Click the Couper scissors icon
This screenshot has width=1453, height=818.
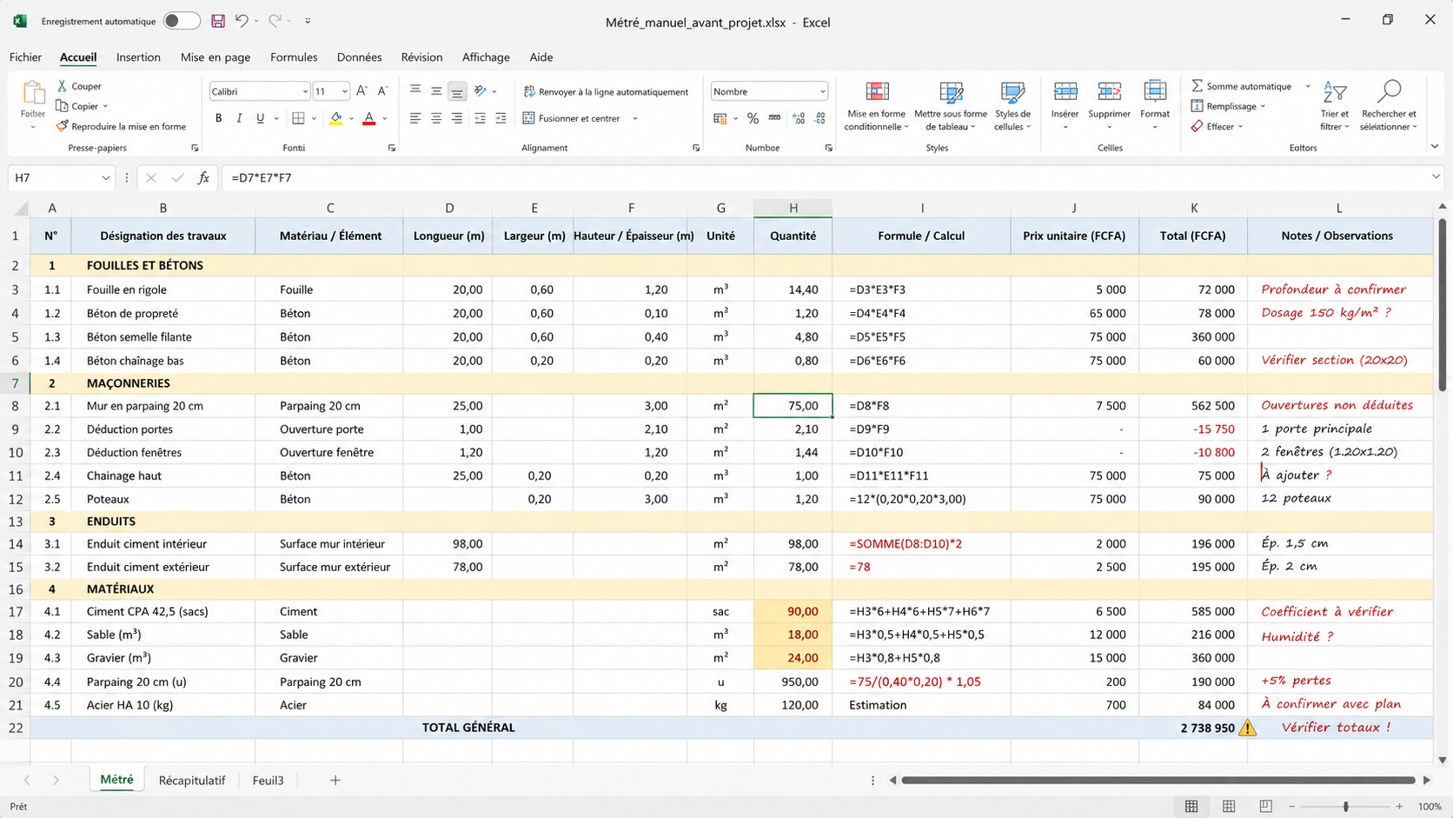(63, 86)
